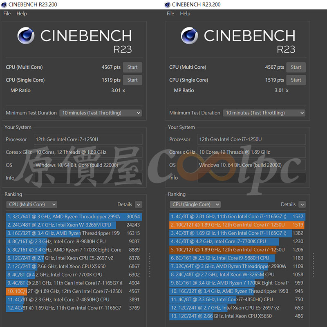Select the i7-4850HQ row scoring 3891
327x327 pixels.
pos(74,300)
